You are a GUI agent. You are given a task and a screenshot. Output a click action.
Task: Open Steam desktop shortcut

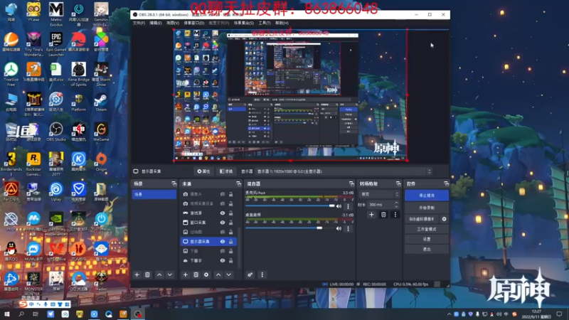[101, 102]
